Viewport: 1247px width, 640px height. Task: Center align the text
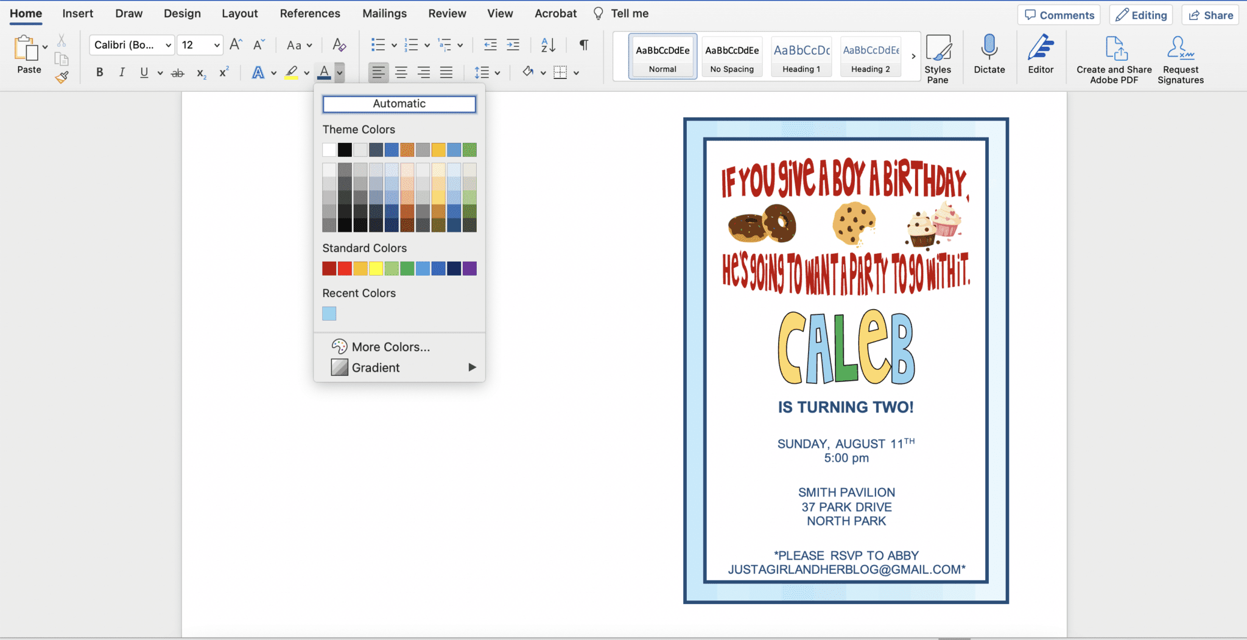point(401,72)
